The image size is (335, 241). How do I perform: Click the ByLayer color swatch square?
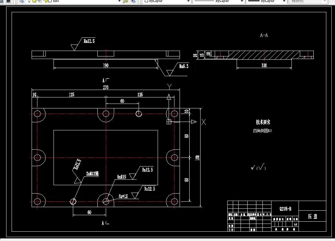tap(146, 1)
